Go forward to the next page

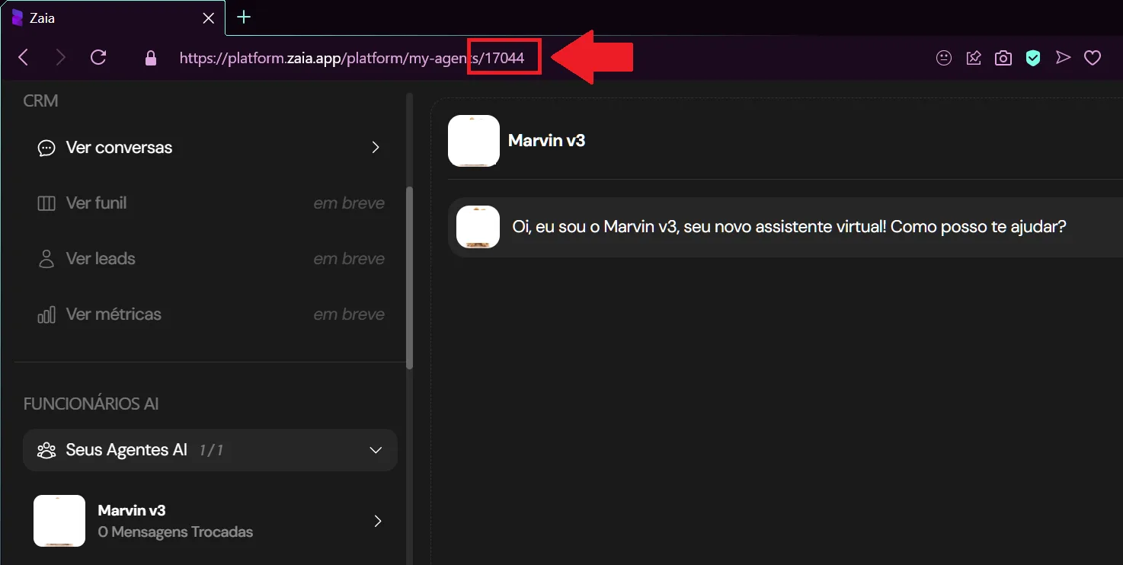(60, 58)
